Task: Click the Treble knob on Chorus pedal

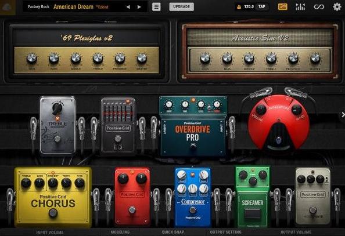Action: click(26, 183)
